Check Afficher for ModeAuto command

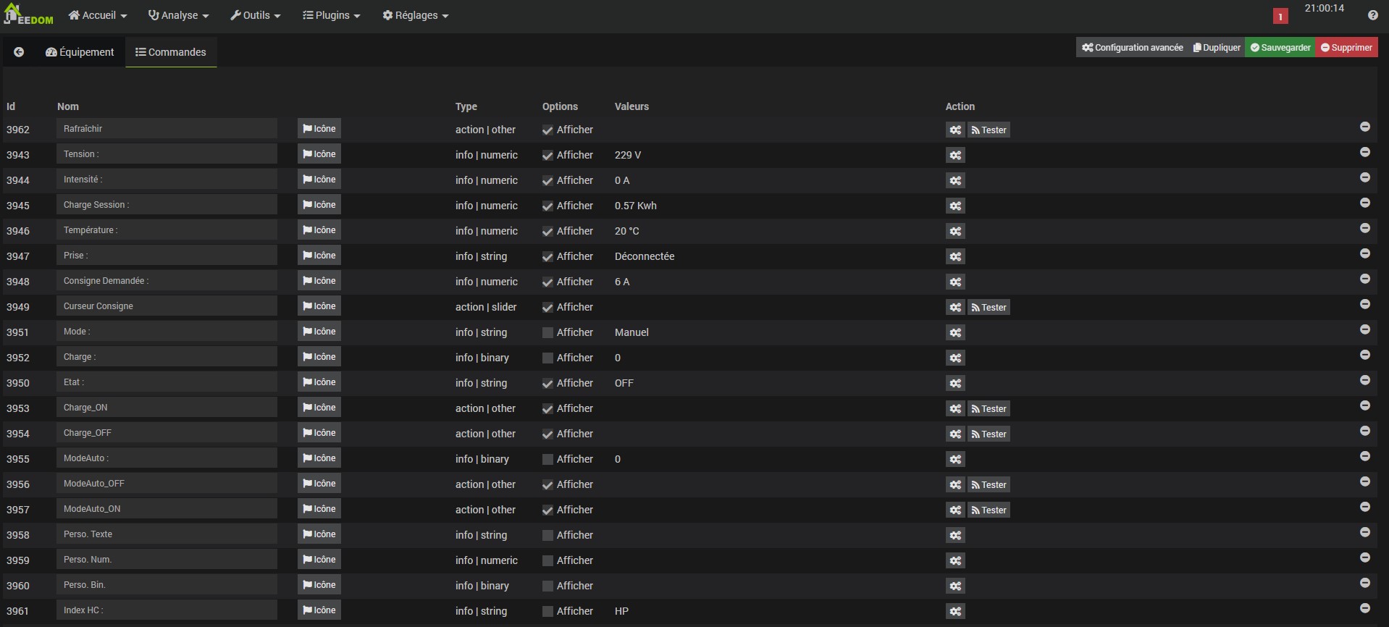[547, 460]
